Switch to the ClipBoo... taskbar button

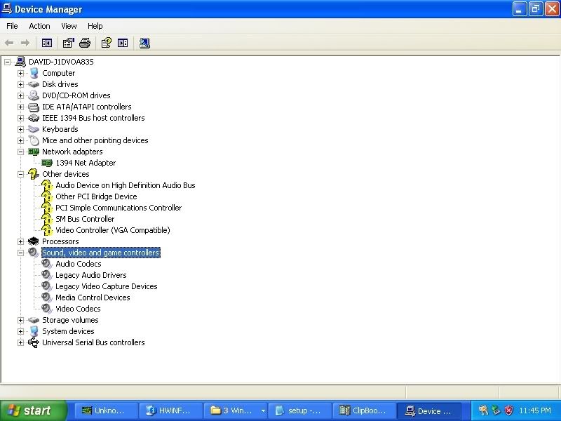coord(364,410)
